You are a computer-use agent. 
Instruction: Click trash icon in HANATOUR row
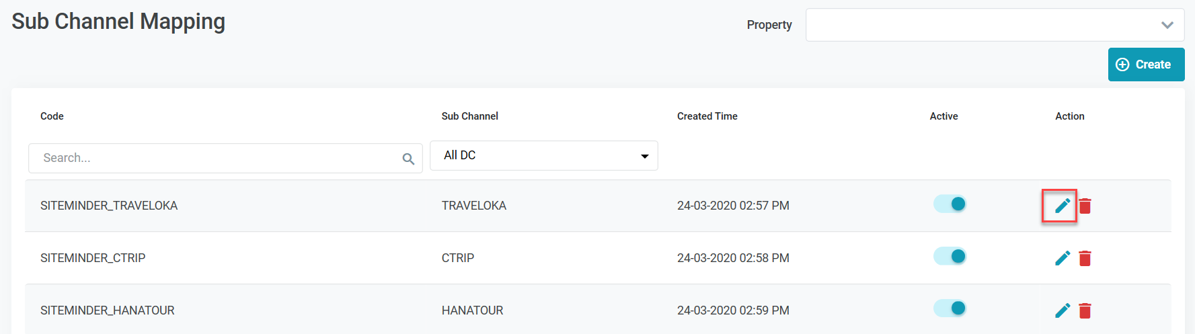click(x=1085, y=310)
